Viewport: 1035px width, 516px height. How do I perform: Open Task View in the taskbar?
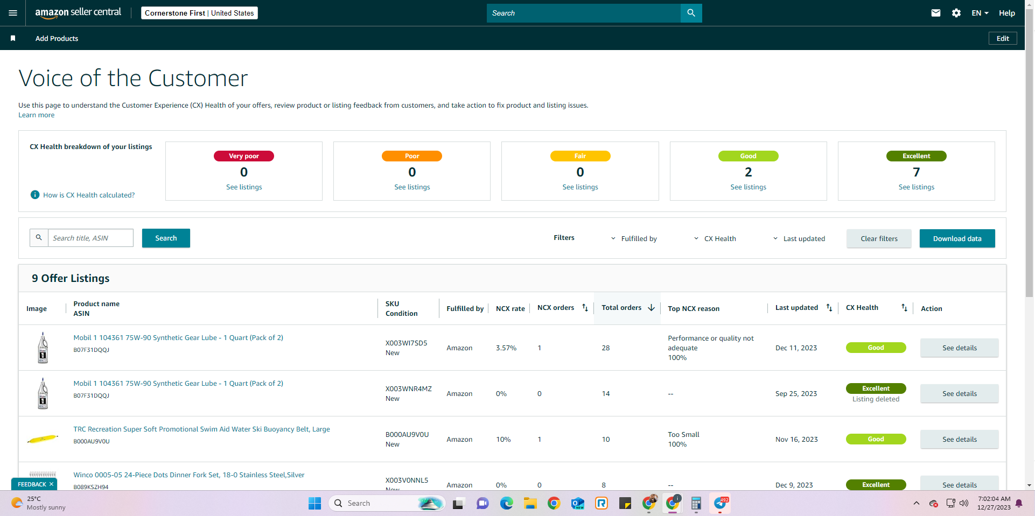[458, 503]
